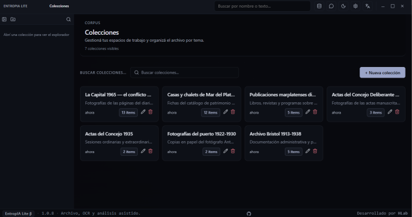Click the Nueva colección button
Screen dimensions: 412x217
pos(383,73)
